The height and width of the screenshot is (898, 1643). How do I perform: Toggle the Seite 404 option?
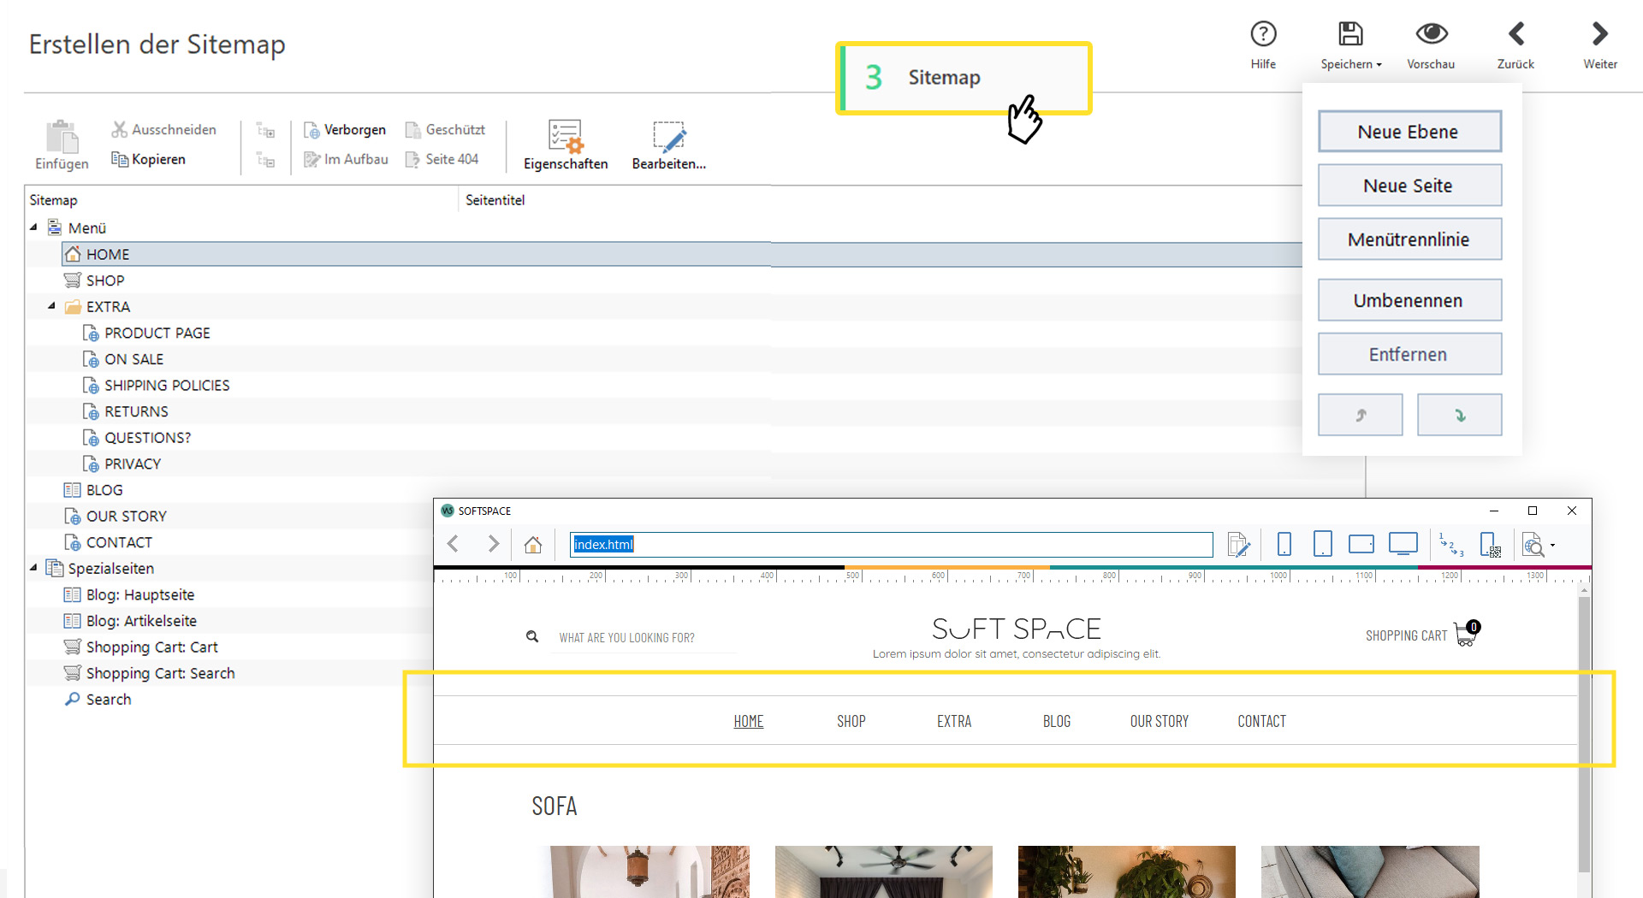(x=442, y=159)
